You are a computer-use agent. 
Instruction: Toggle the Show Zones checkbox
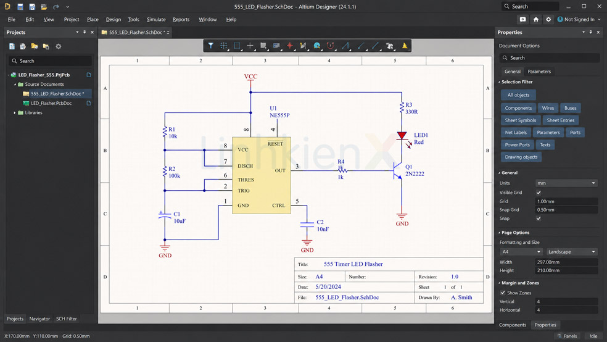(503, 293)
